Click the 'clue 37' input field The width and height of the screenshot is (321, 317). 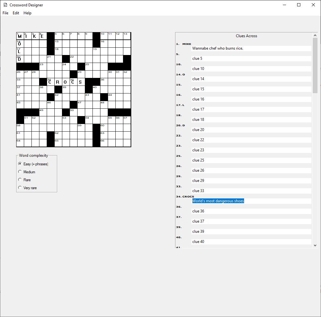click(x=251, y=221)
